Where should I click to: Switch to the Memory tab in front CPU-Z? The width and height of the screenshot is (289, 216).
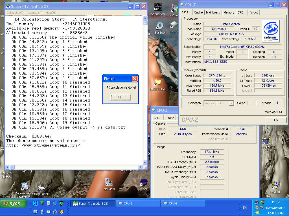click(229, 12)
